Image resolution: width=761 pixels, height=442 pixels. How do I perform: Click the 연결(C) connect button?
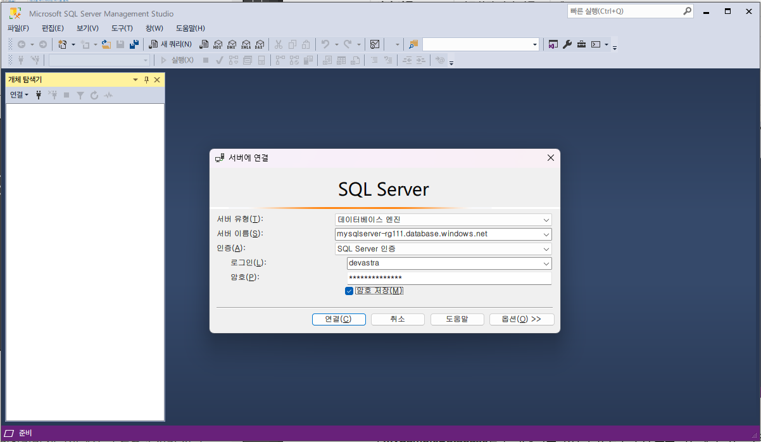coord(339,319)
